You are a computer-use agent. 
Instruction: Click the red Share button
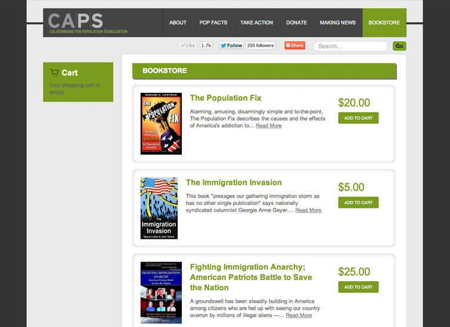pyautogui.click(x=294, y=45)
